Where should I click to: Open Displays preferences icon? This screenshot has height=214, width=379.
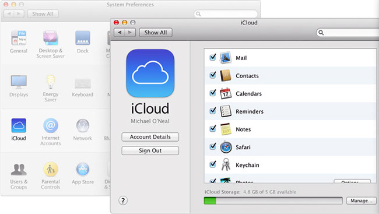[19, 86]
